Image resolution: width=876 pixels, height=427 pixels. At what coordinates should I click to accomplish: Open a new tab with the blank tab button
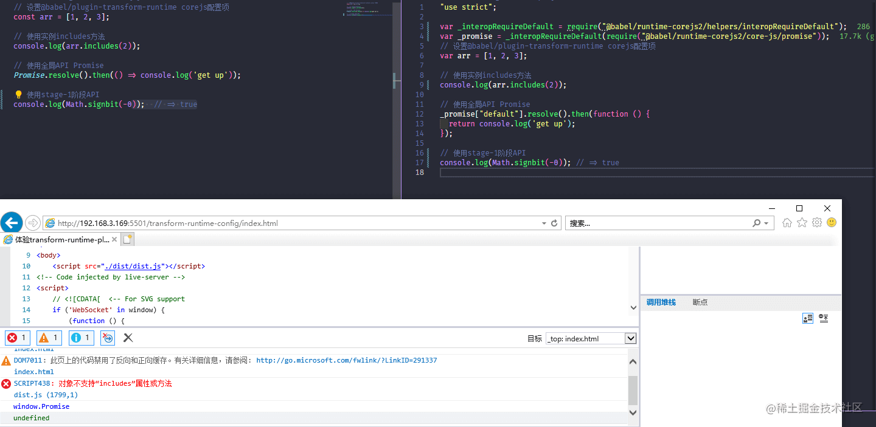click(x=128, y=239)
